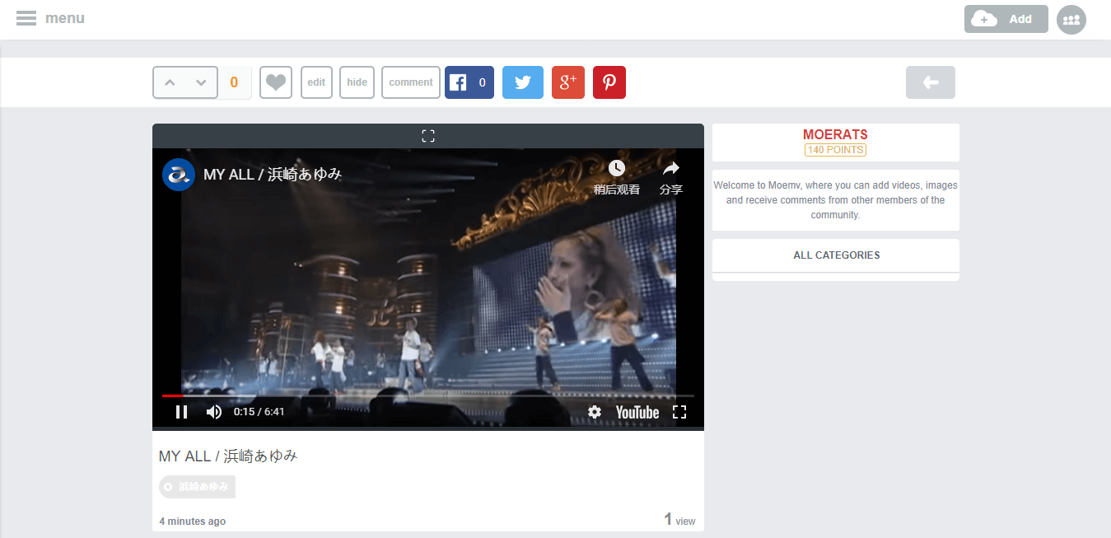Open the video on YouTube logo
Image resolution: width=1111 pixels, height=538 pixels.
coord(637,412)
